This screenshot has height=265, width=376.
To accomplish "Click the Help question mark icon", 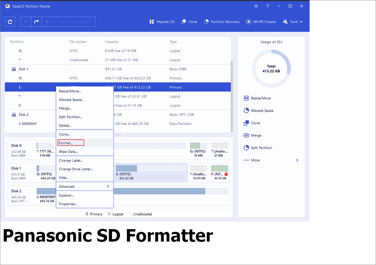I will pos(268,6).
